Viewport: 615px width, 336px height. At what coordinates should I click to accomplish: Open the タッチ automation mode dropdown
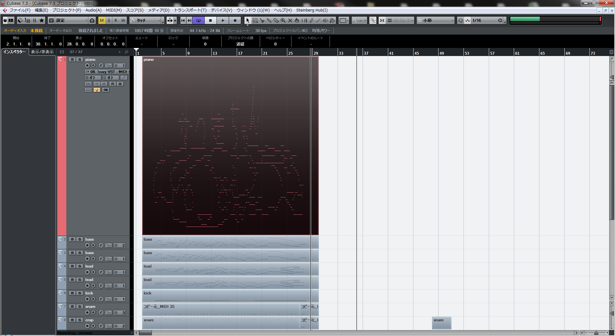pos(159,20)
